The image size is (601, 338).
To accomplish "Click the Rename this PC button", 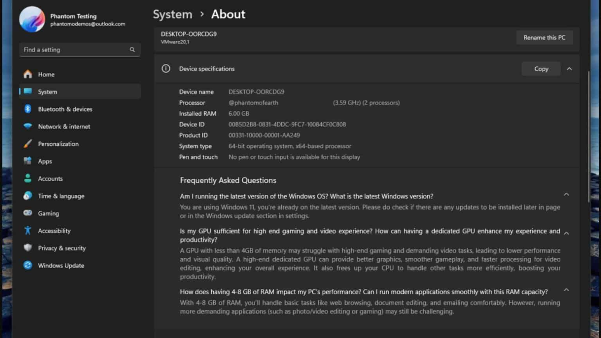I will coord(544,37).
